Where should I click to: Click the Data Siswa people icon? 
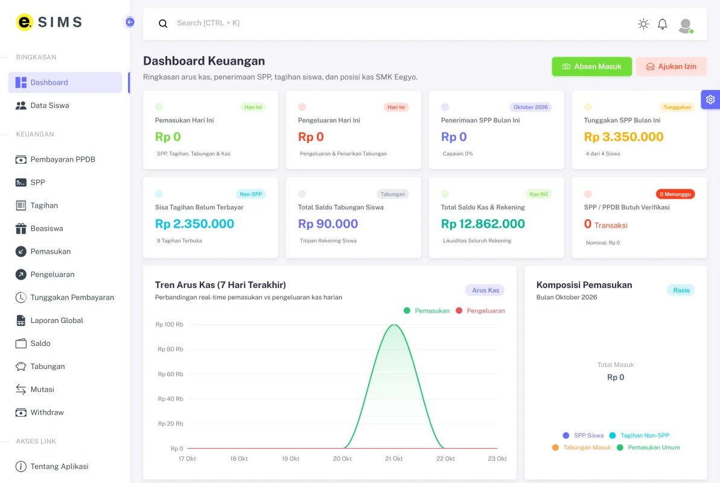pyautogui.click(x=21, y=105)
